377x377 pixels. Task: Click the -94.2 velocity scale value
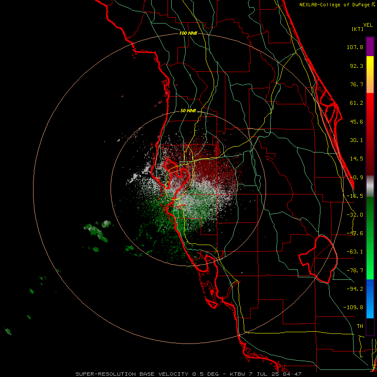point(355,289)
